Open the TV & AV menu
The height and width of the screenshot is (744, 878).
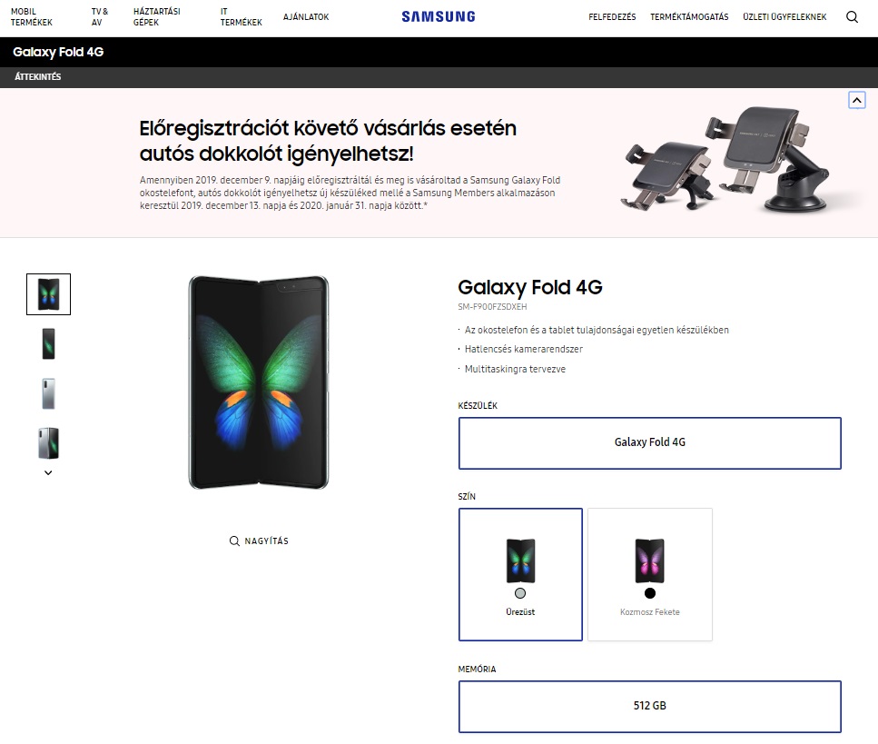(x=100, y=16)
